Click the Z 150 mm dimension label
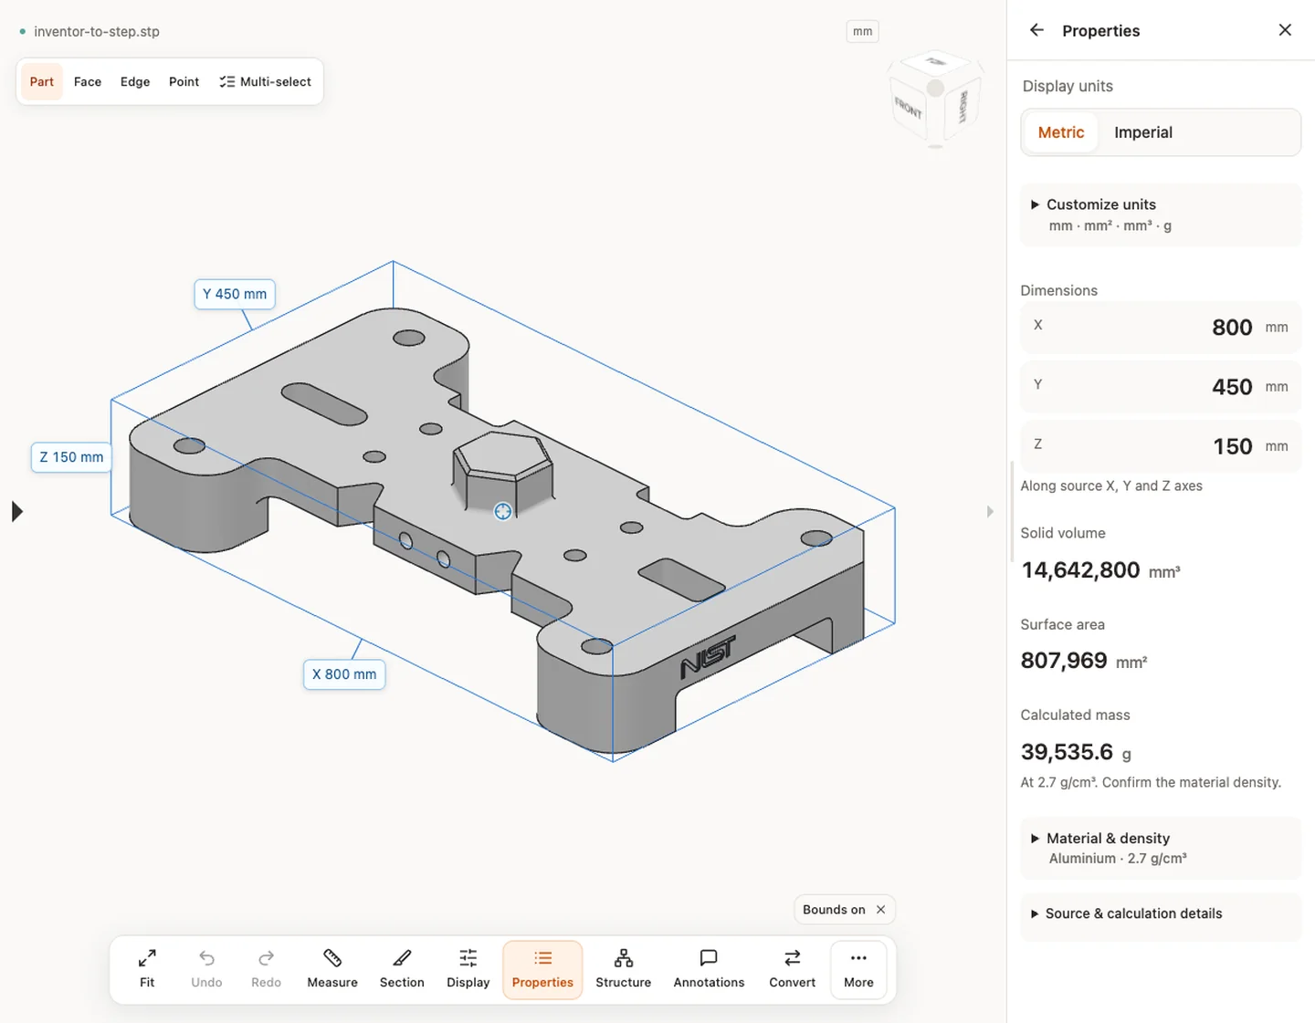 tap(71, 457)
